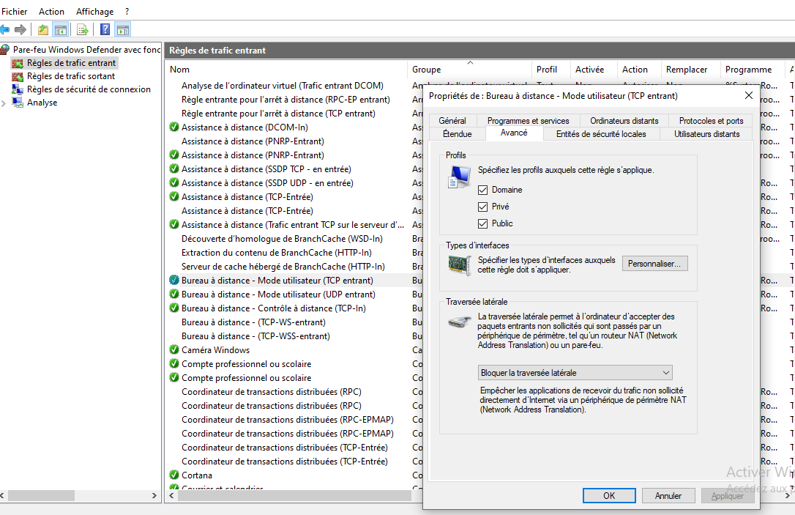
Task: Click check icon of Assistance à distance (SSDP TCP - en entrée)
Action: point(174,168)
